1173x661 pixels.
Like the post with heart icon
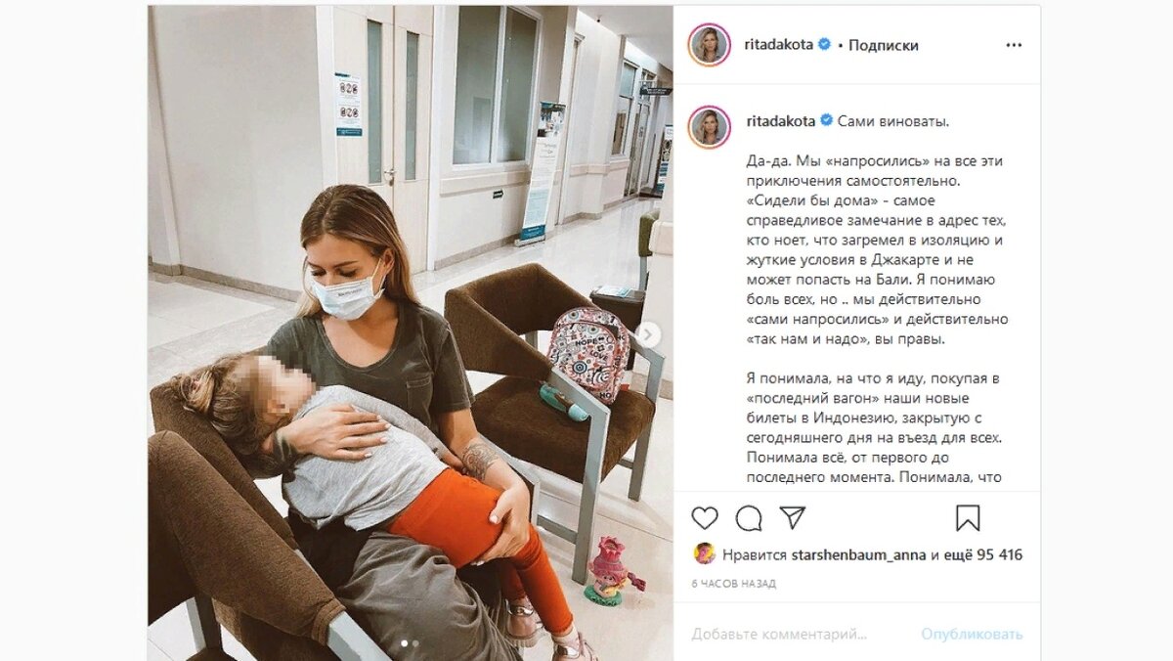(x=704, y=518)
